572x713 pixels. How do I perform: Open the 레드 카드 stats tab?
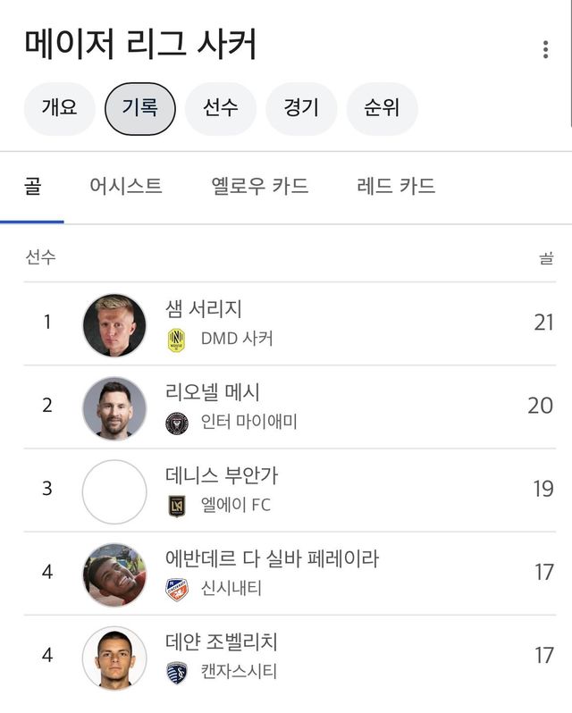[396, 187]
